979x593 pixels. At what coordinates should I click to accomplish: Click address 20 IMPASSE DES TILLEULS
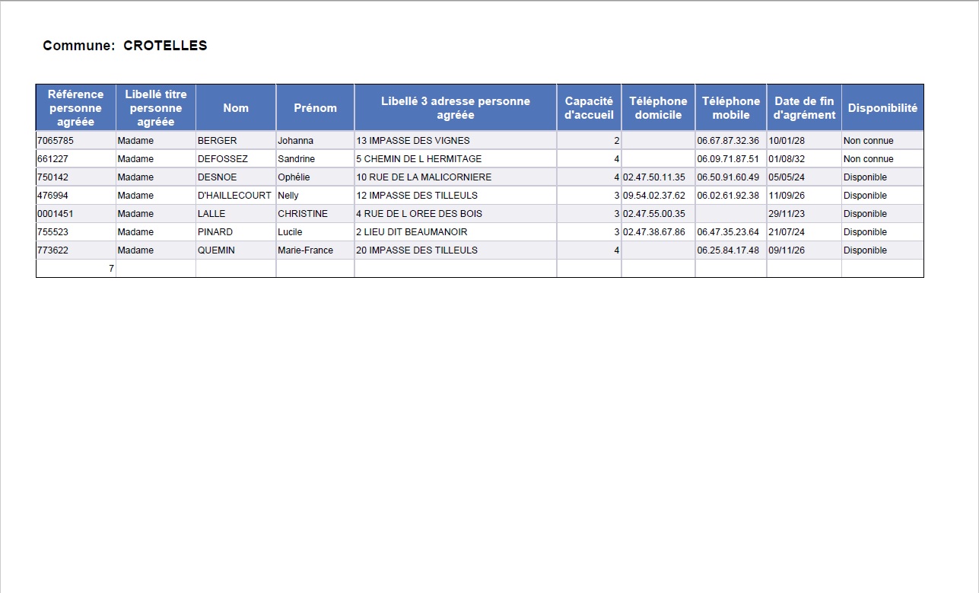(x=417, y=250)
